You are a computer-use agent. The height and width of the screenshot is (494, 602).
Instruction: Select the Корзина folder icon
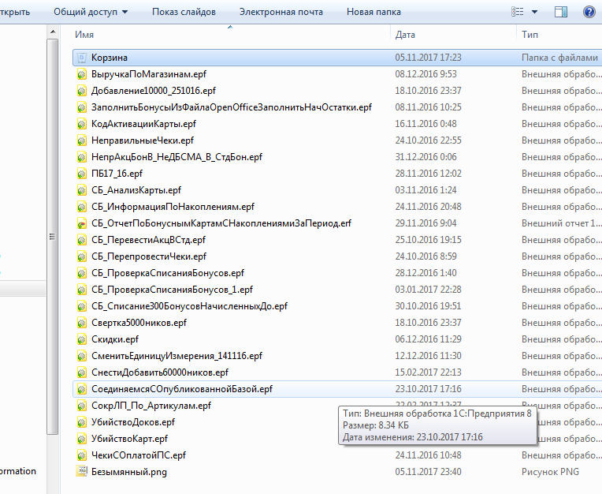pos(83,58)
